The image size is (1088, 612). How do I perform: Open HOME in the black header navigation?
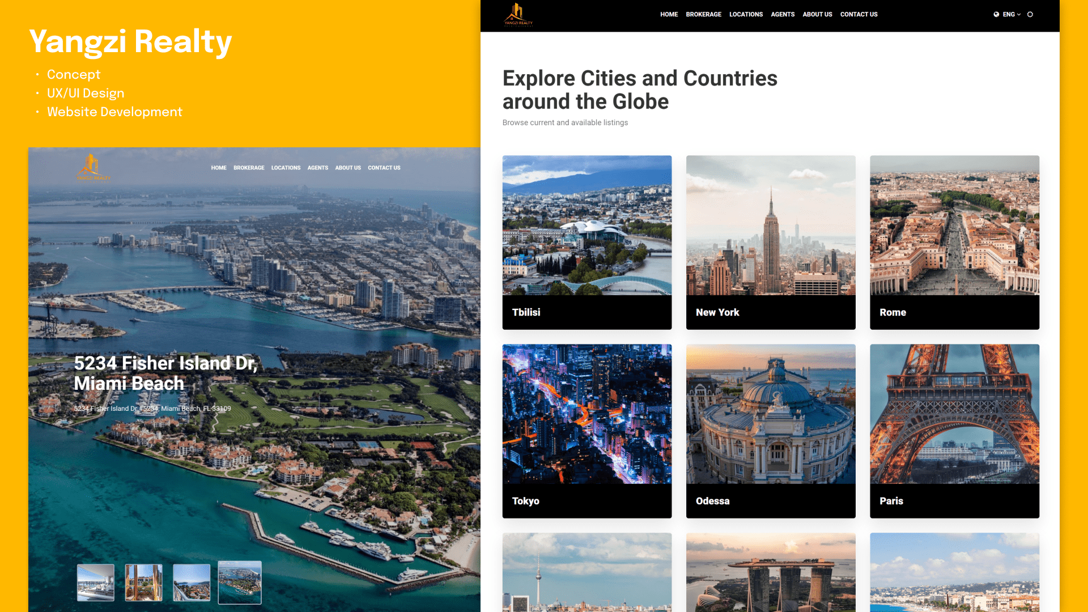point(669,15)
